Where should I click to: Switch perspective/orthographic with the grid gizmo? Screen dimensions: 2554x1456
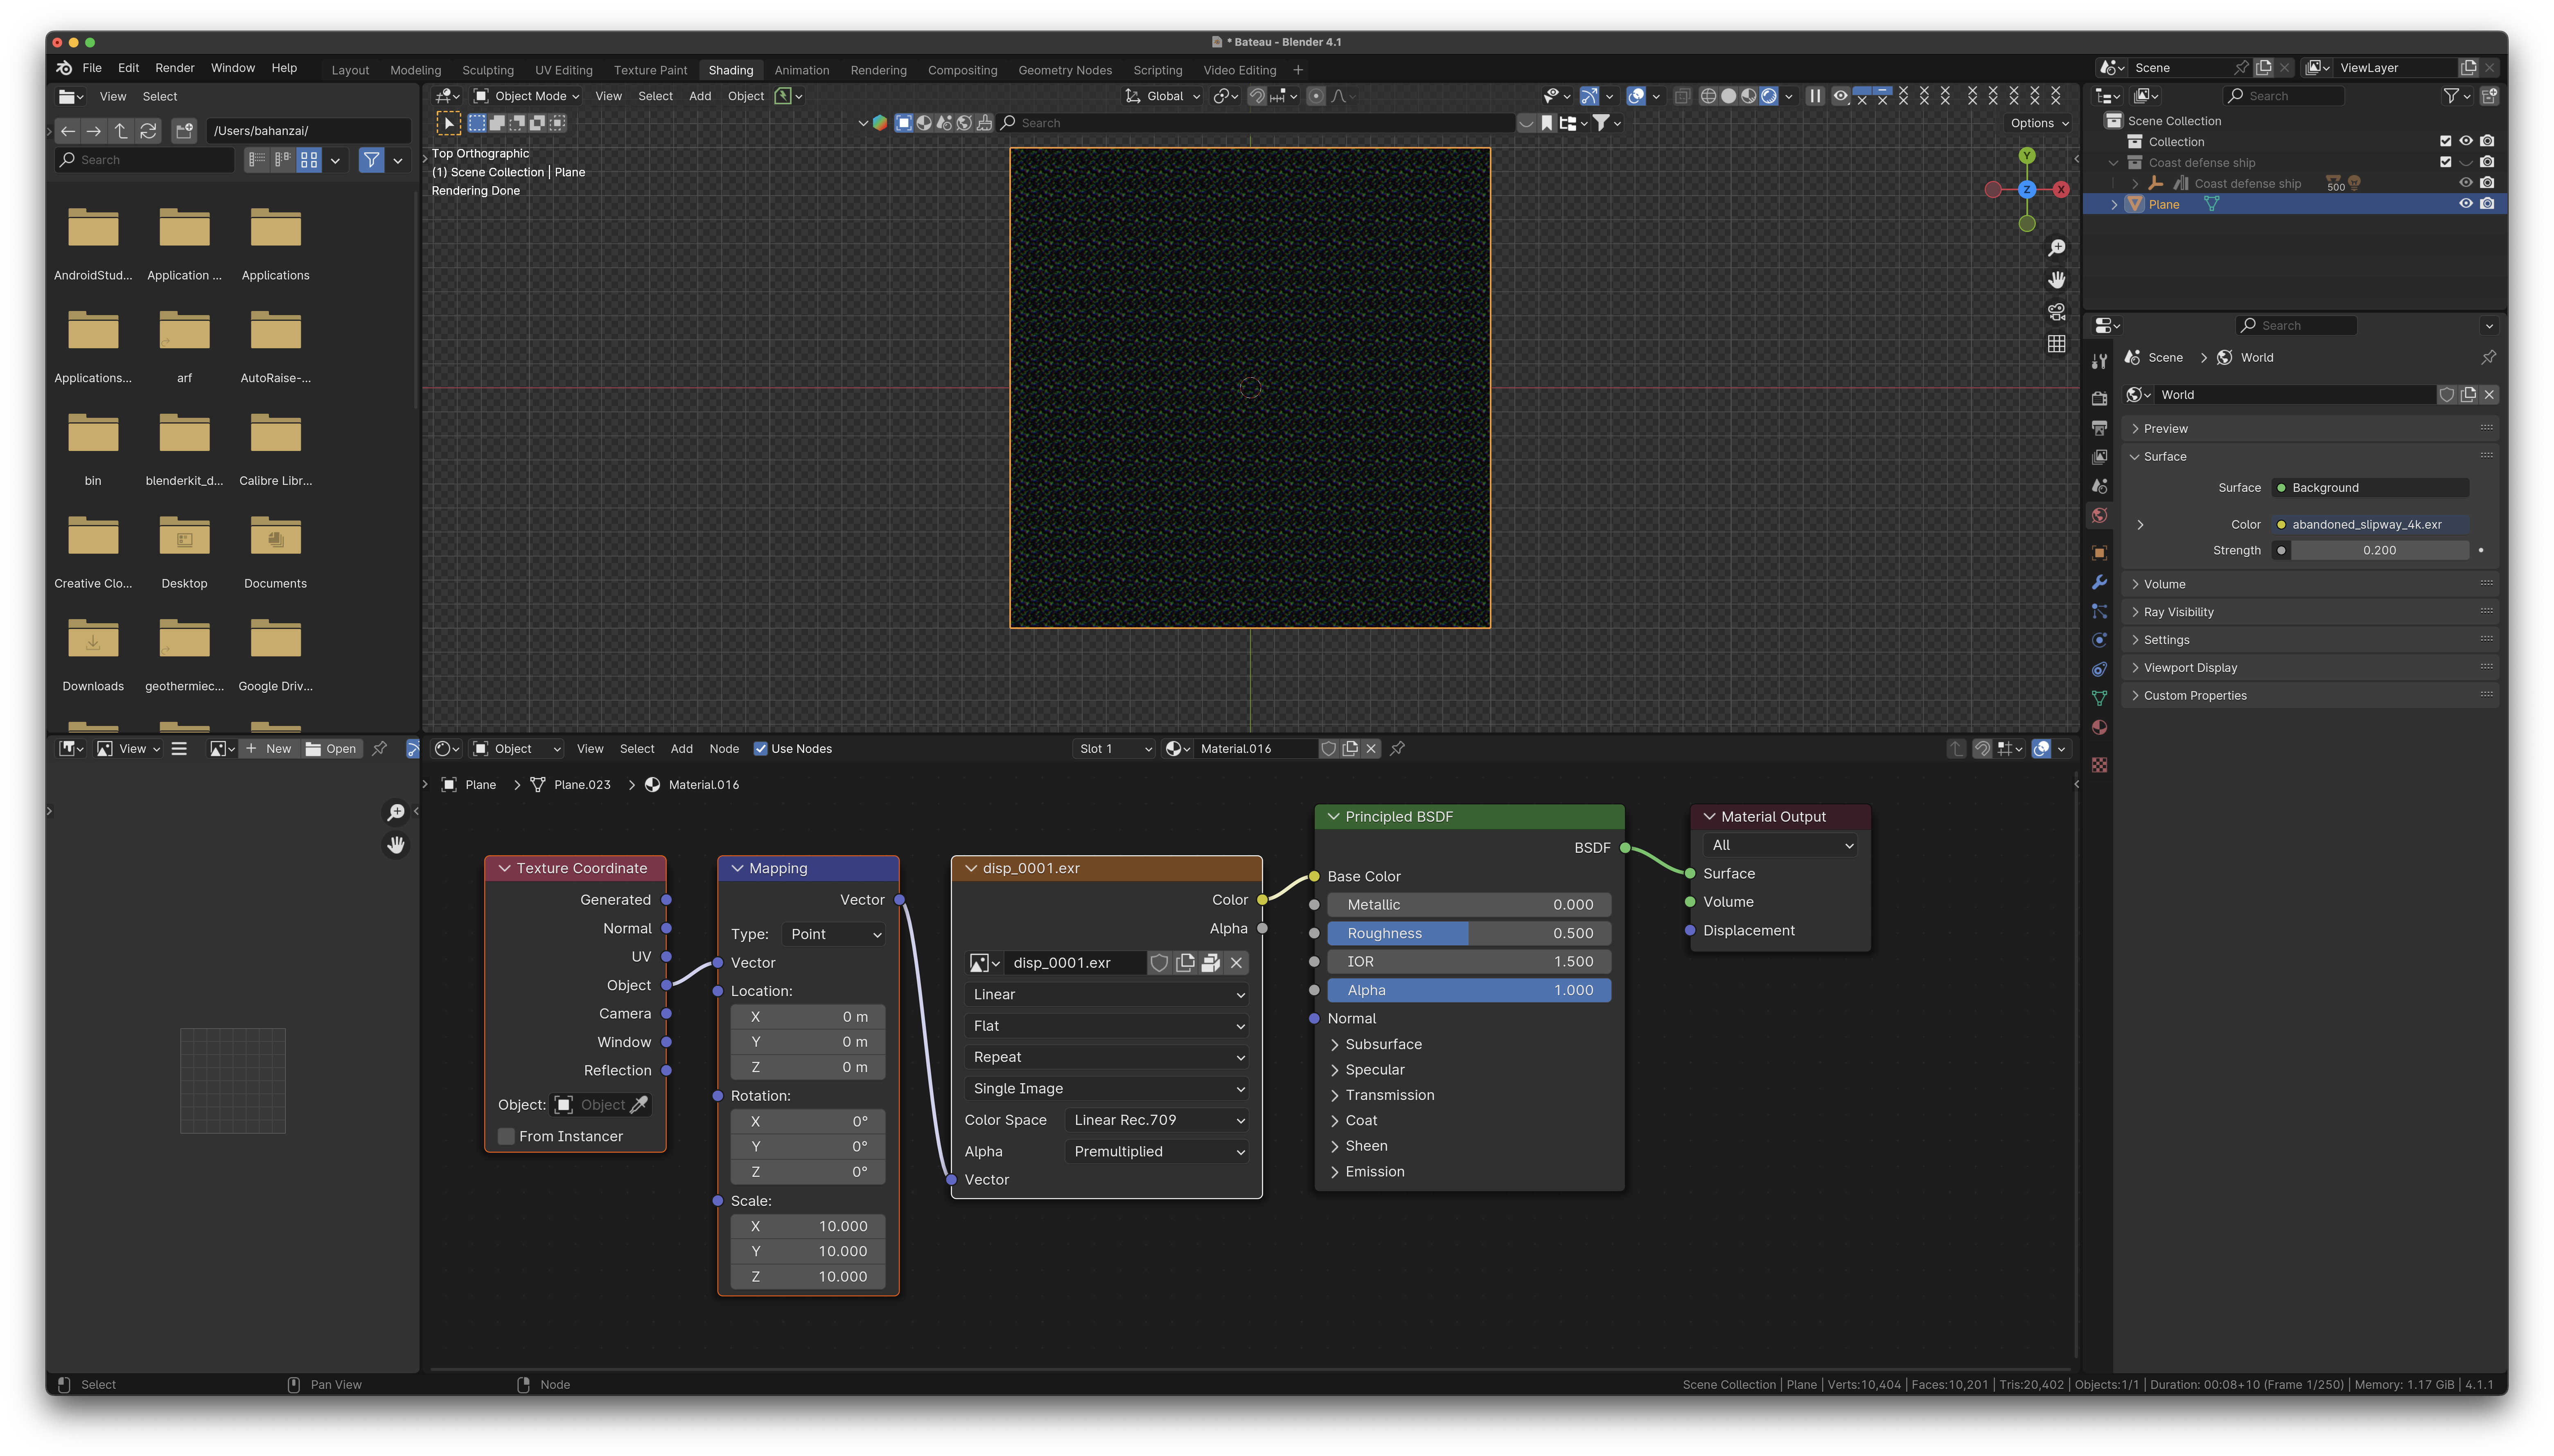tap(2056, 344)
